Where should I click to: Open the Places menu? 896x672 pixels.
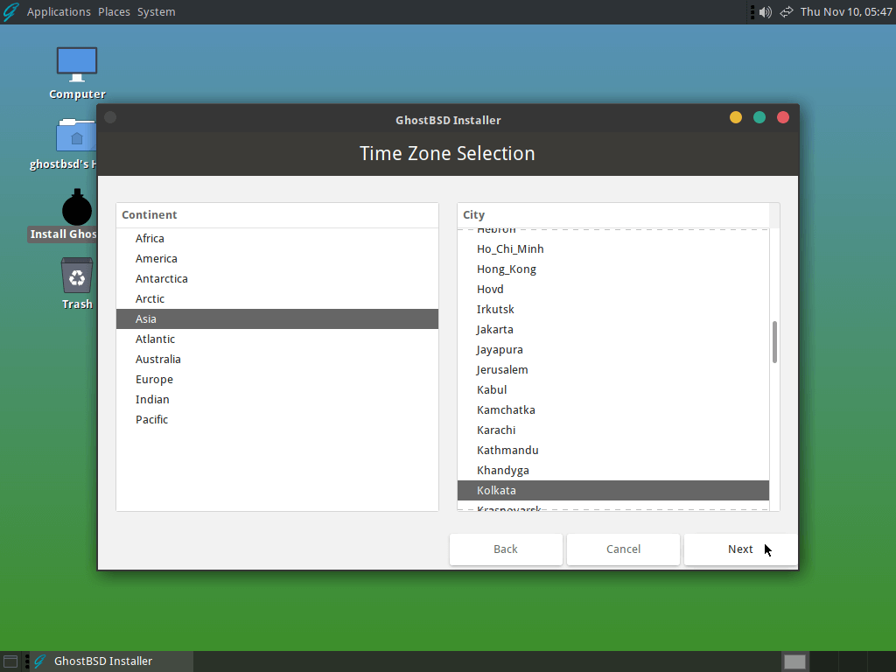pyautogui.click(x=114, y=12)
